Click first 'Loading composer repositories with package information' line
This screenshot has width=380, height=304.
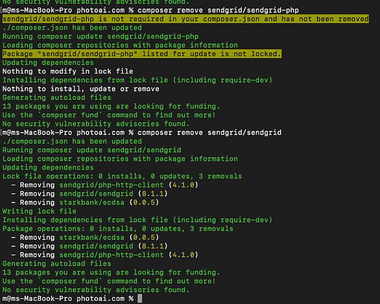point(120,45)
